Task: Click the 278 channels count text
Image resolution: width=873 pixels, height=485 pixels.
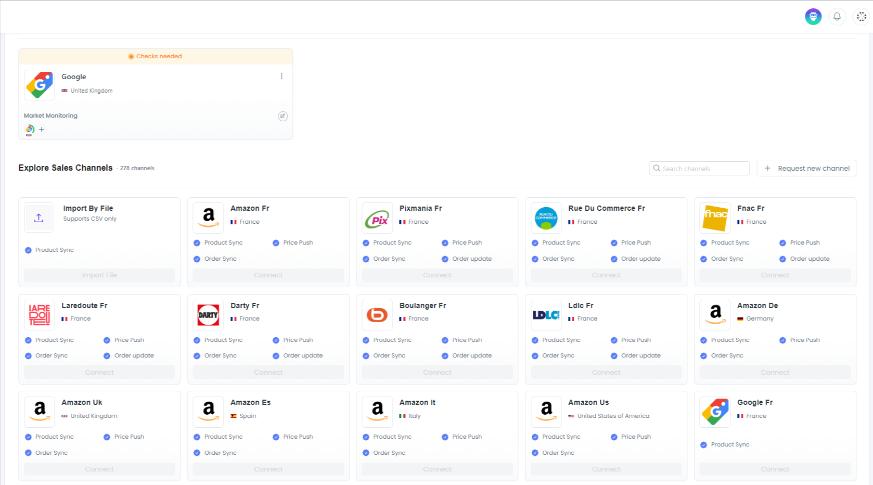Action: [137, 168]
